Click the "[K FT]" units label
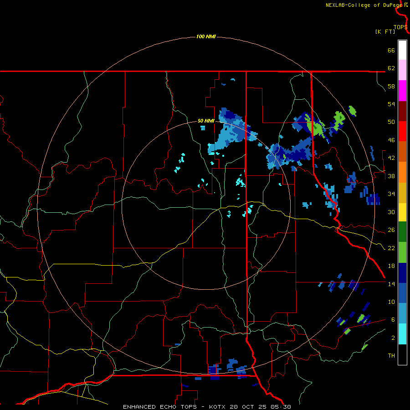The width and height of the screenshot is (410, 410). tap(385, 31)
